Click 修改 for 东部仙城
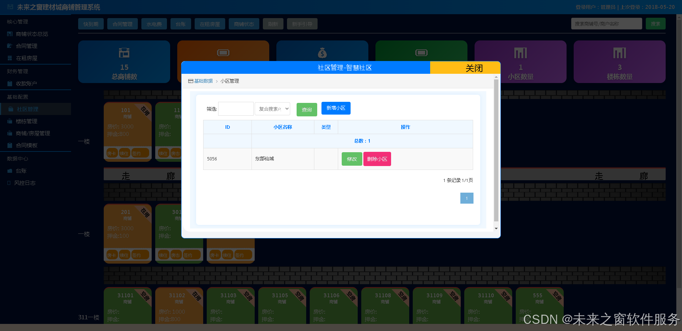The image size is (682, 331). coord(352,159)
